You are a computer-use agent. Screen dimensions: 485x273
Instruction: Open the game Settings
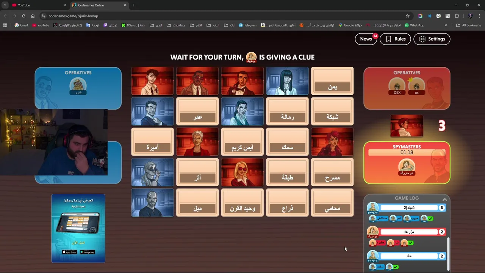pyautogui.click(x=432, y=39)
